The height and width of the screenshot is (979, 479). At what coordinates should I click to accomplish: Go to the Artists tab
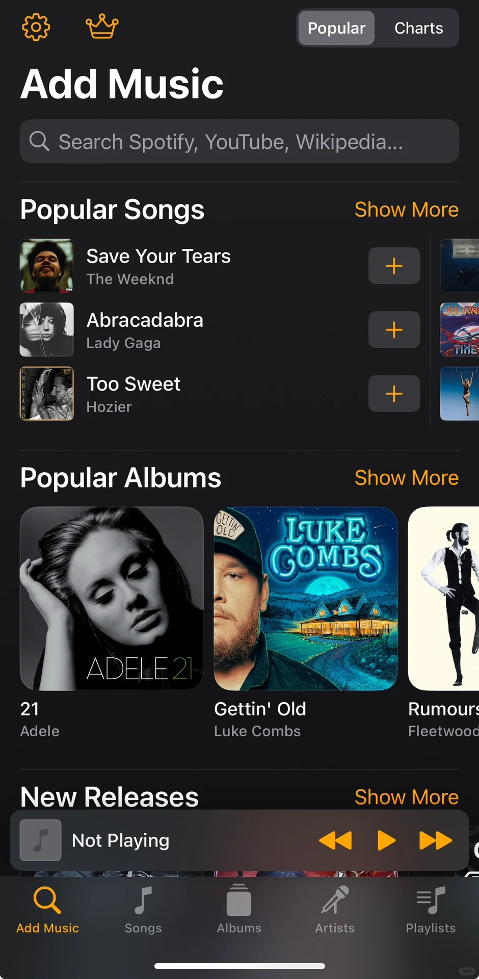click(335, 910)
